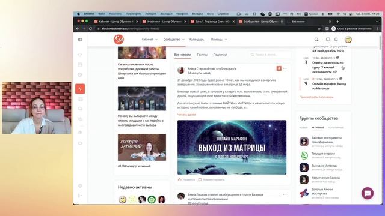Open Алена Старовойтова's profile name
Screen dimensions: 385x216
pos(202,68)
